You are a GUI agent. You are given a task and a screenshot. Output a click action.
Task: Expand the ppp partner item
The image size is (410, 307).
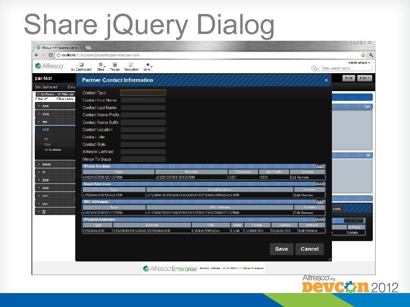[55, 180]
